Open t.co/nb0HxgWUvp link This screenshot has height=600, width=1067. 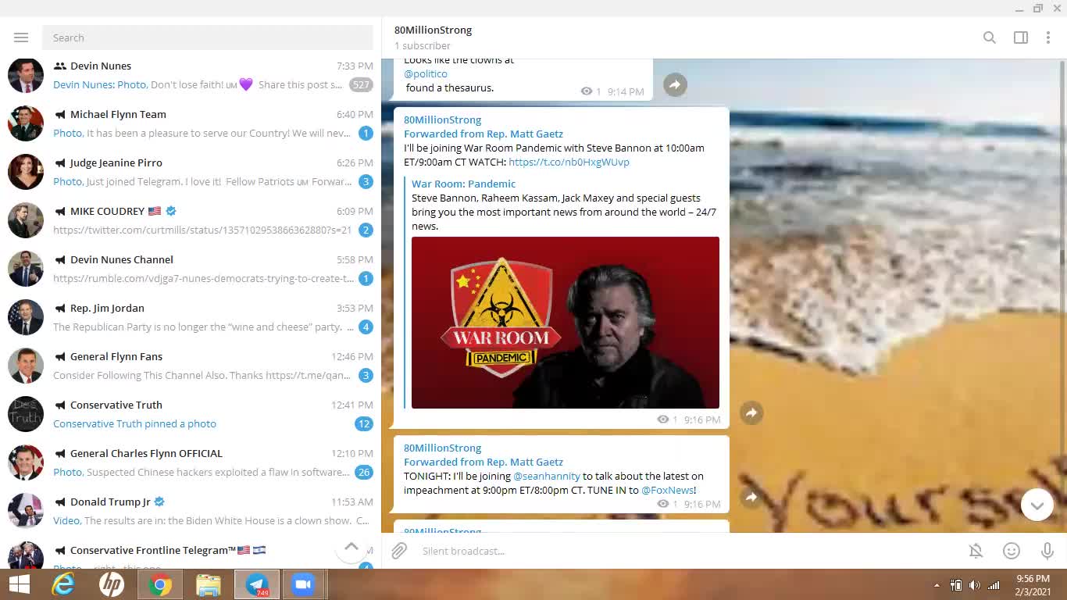569,162
